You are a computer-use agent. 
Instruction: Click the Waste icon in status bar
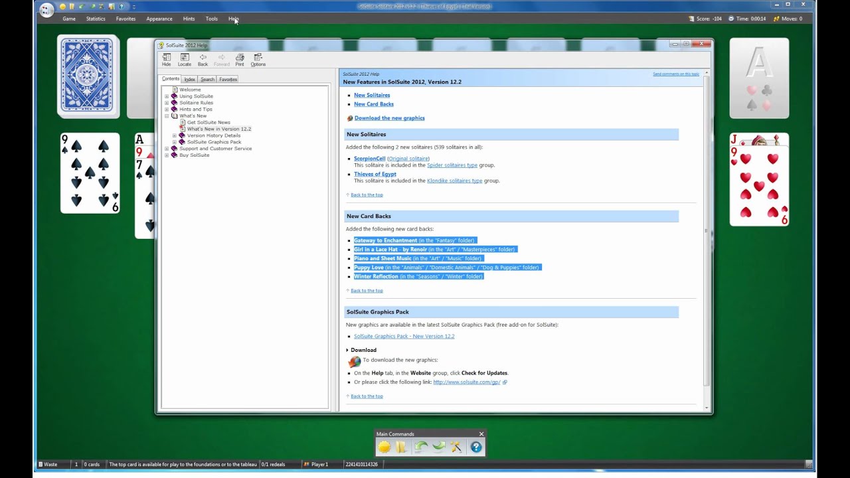click(x=41, y=465)
